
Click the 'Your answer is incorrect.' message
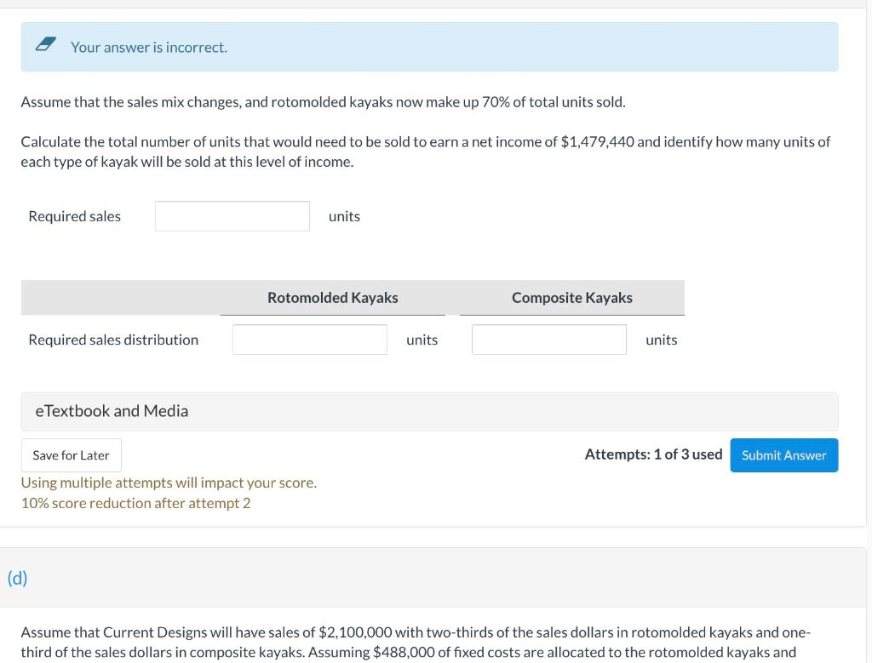(x=149, y=48)
